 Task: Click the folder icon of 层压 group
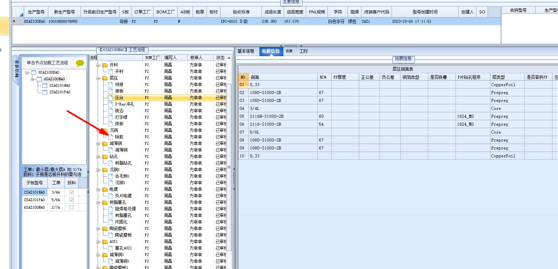(x=105, y=78)
